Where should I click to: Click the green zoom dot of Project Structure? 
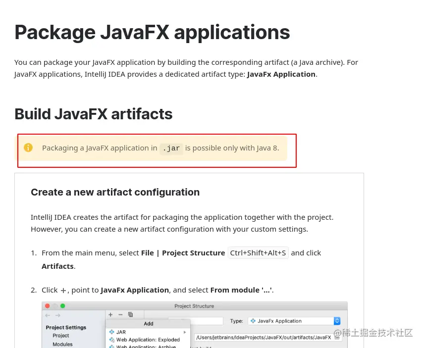(63, 306)
